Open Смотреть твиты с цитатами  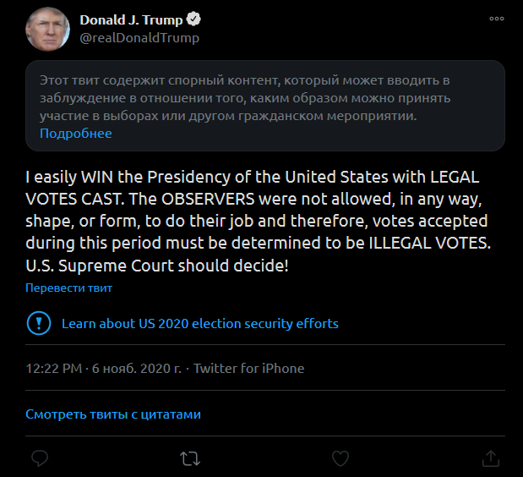[x=113, y=414]
